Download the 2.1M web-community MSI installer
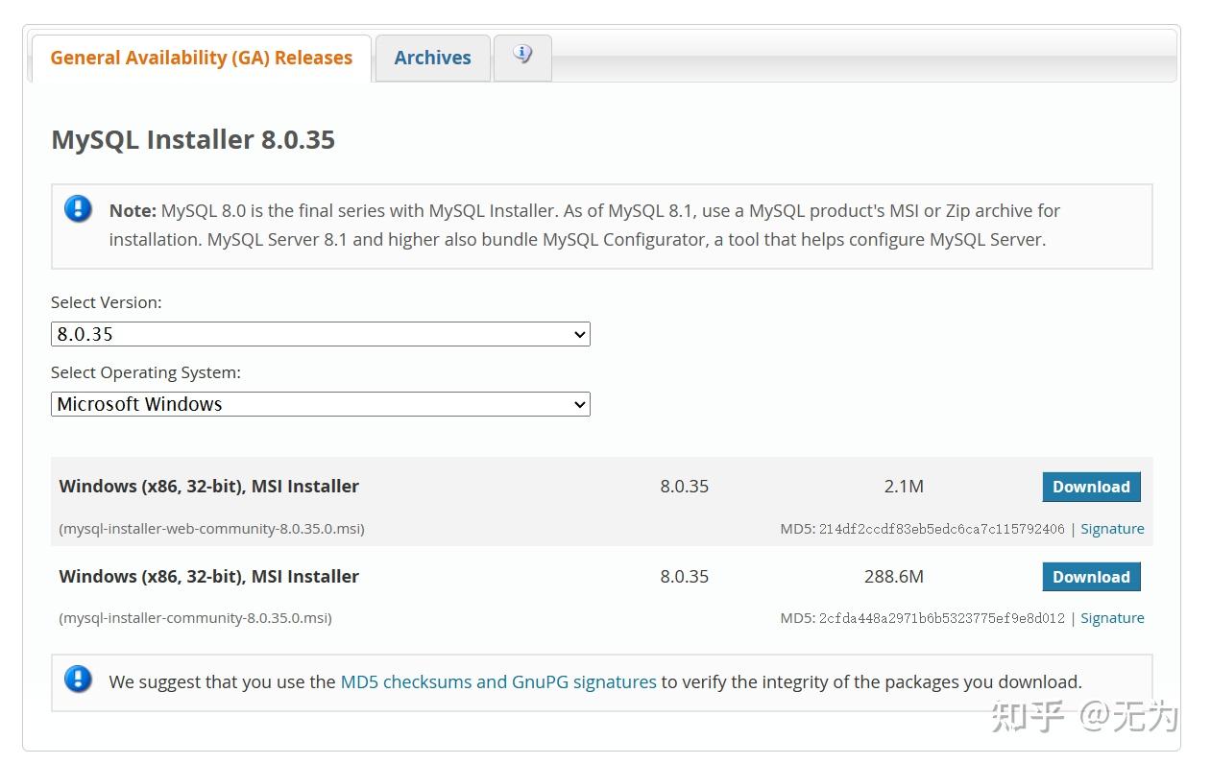 (x=1091, y=487)
